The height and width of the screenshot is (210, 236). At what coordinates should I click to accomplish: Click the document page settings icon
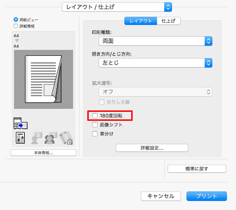20,138
